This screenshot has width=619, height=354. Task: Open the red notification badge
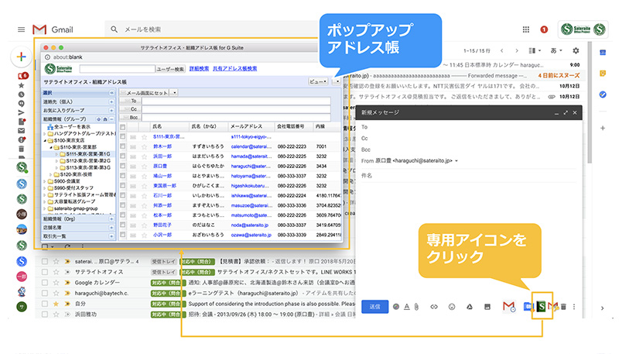tap(544, 29)
